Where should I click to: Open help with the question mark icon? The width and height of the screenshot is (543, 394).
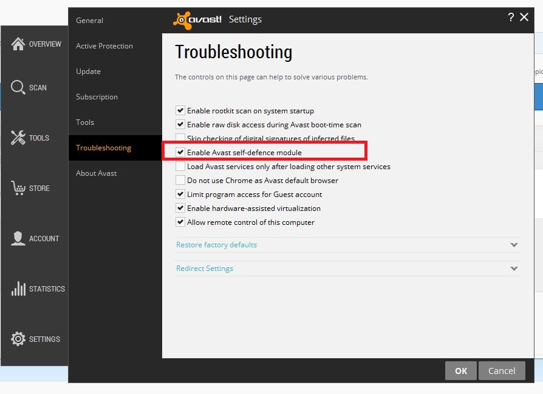511,17
